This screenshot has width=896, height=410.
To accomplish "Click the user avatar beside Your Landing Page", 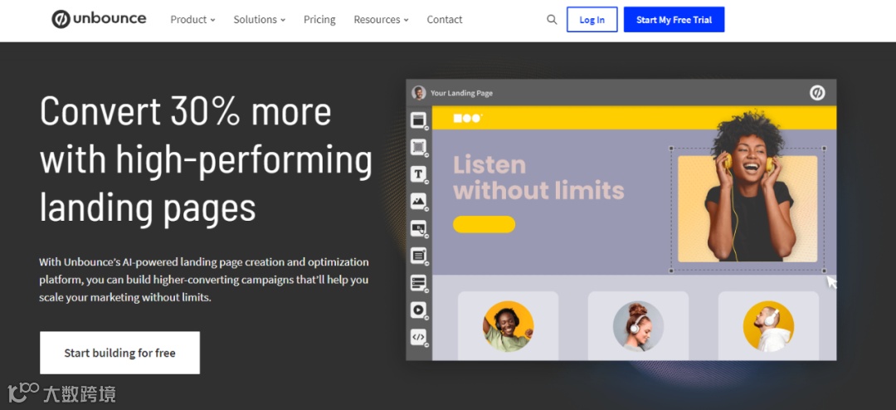I will pyautogui.click(x=419, y=93).
